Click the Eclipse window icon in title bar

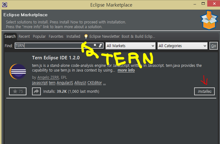click(5, 5)
